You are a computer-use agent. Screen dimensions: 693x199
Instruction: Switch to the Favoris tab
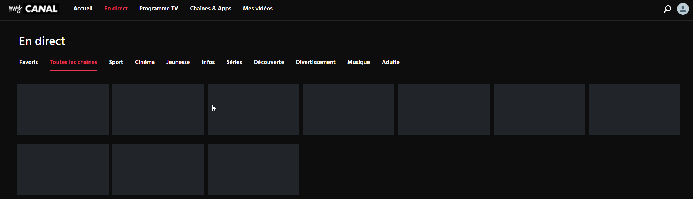click(x=28, y=62)
